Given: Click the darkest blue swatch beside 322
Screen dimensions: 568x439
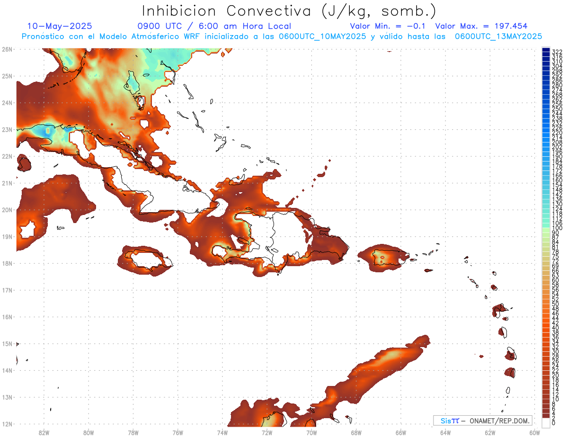Looking at the screenshot, I should click(x=546, y=50).
